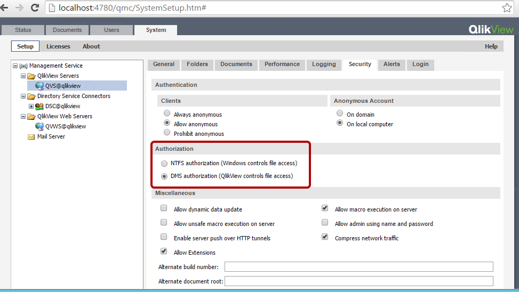Click the browser forward arrow
The image size is (519, 292).
pyautogui.click(x=20, y=7)
